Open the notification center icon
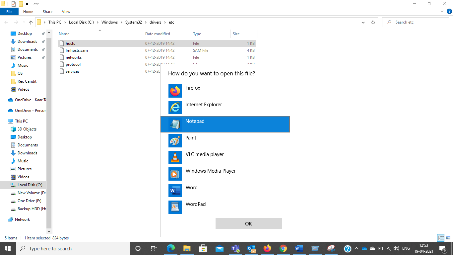 pos(443,248)
